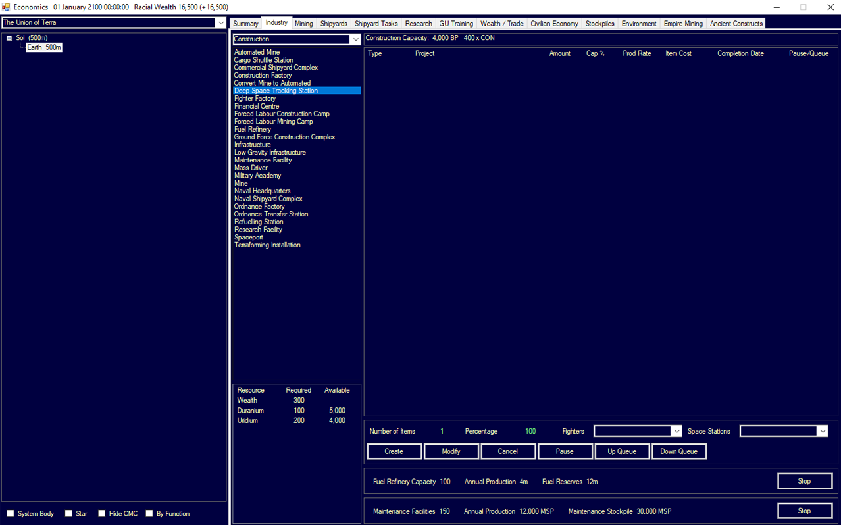Open the Shipyards tab
Screen dimensions: 841x525
[x=334, y=24]
